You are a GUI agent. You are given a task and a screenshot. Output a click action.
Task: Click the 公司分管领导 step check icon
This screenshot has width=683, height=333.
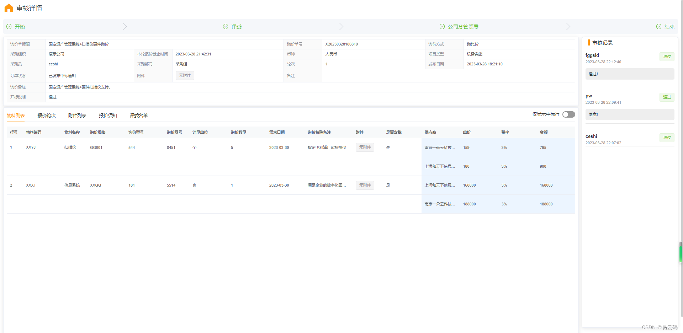[x=442, y=27]
